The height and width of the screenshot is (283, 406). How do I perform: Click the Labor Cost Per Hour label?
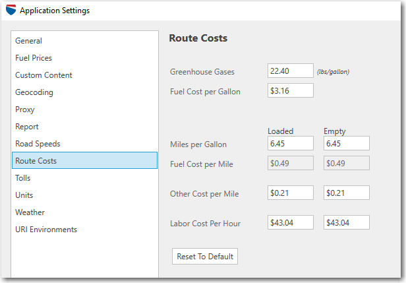click(x=205, y=224)
